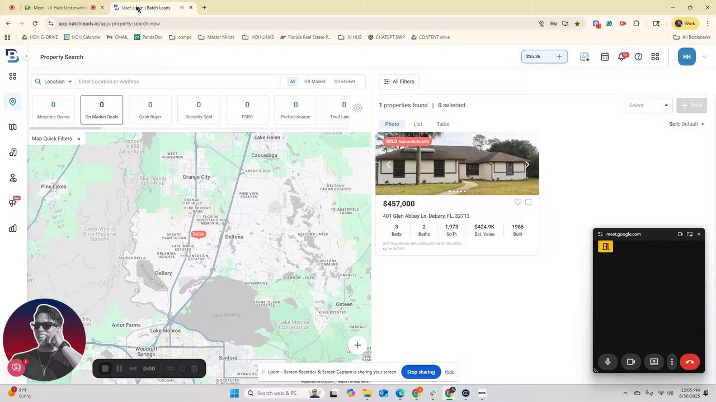This screenshot has height=402, width=716.
Task: Click the HH profile avatar
Action: click(x=686, y=56)
